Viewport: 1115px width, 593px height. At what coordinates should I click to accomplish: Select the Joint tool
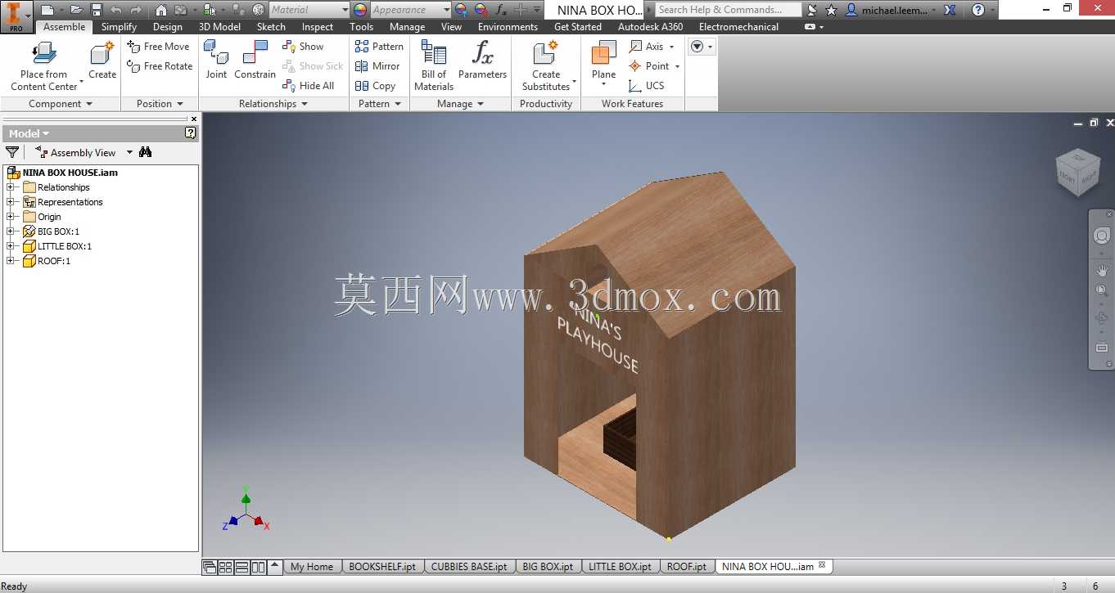click(x=216, y=61)
